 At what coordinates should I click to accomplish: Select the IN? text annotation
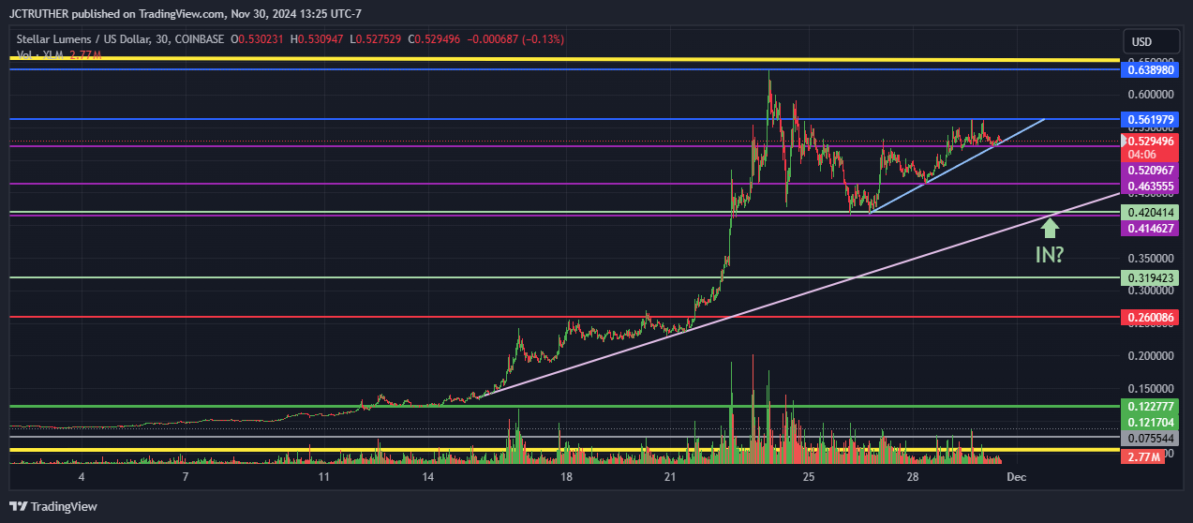pos(1050,254)
